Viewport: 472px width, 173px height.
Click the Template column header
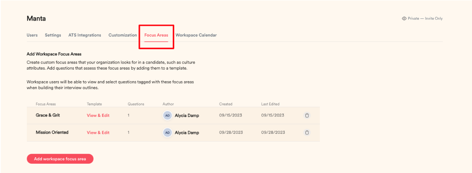click(x=94, y=104)
